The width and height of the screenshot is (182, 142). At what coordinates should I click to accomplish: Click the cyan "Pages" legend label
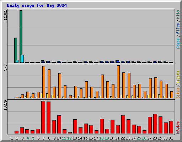[x=178, y=43]
